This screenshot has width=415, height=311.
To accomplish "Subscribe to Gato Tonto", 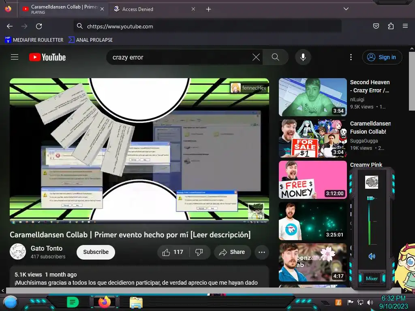I will point(96,252).
